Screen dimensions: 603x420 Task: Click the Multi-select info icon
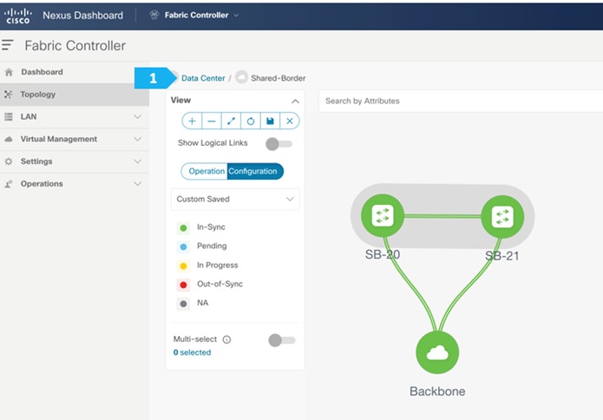click(227, 339)
